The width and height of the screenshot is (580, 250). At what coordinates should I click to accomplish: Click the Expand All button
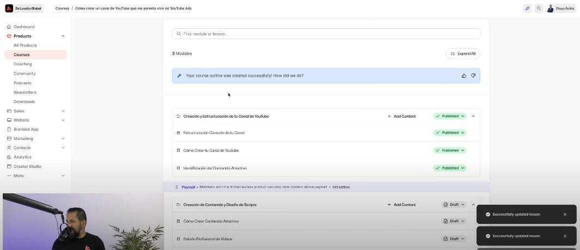463,53
